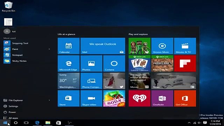Open Action Center notifications icon
The image size is (224, 126).
pos(205,123)
